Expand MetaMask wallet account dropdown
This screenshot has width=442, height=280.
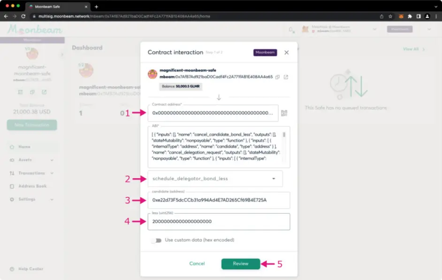click(x=374, y=29)
